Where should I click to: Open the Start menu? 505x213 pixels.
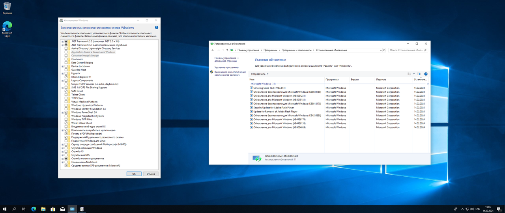[5, 209]
